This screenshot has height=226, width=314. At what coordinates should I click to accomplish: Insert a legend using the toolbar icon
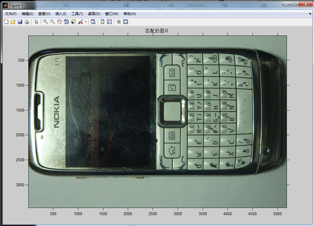click(109, 22)
